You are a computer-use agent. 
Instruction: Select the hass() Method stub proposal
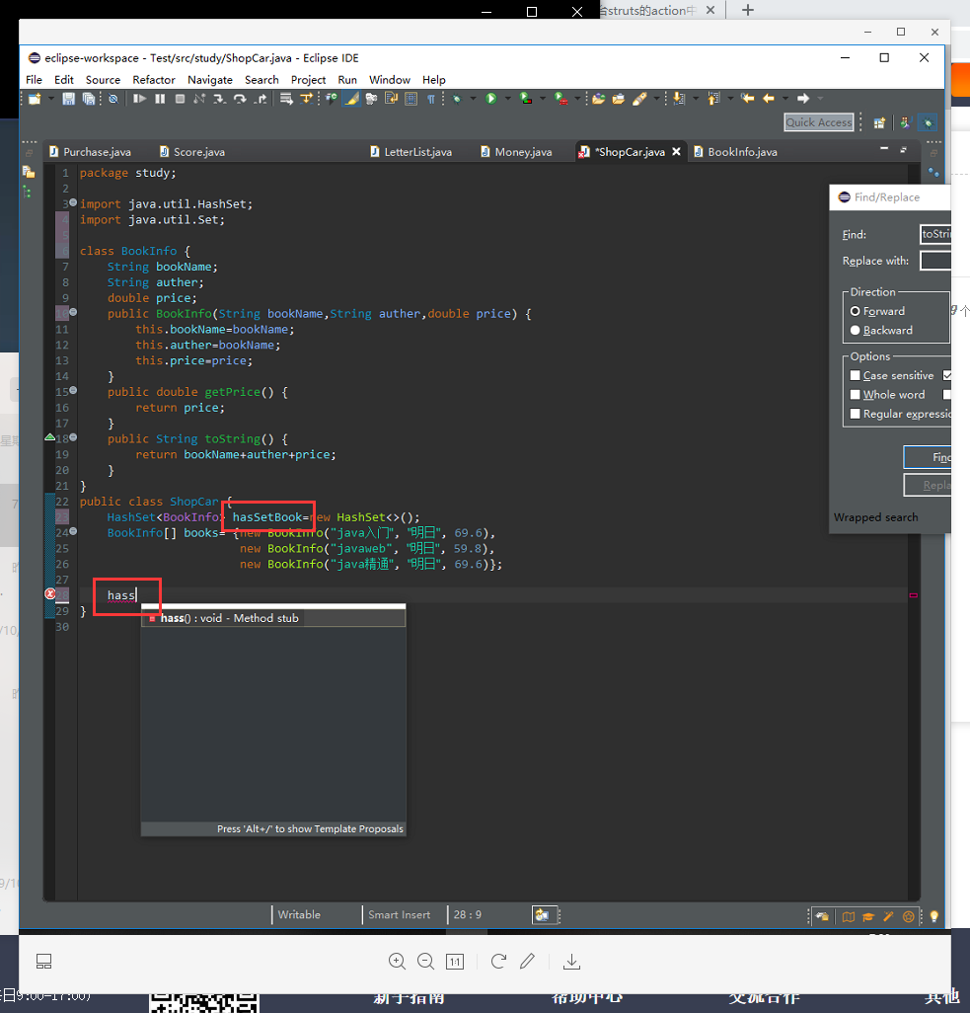(273, 618)
